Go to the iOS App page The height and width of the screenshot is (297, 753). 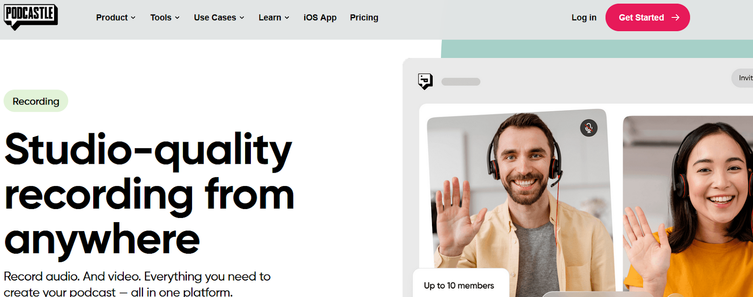point(320,17)
